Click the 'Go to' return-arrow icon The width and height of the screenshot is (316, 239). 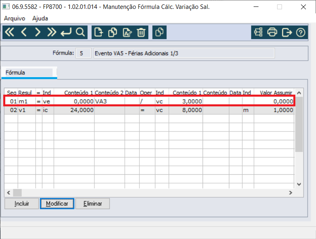(66, 32)
